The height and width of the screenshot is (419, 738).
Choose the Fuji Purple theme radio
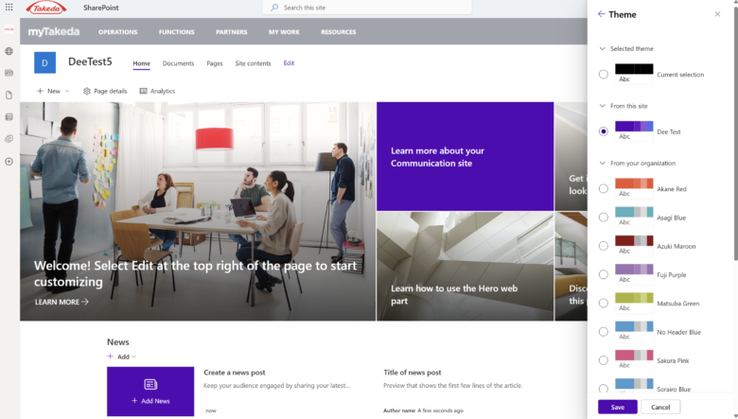tap(604, 274)
